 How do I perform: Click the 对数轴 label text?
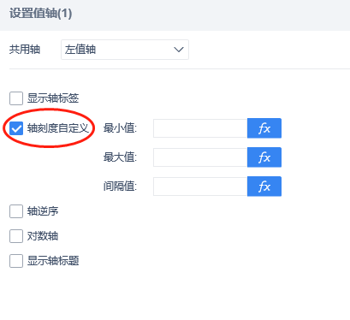(43, 236)
